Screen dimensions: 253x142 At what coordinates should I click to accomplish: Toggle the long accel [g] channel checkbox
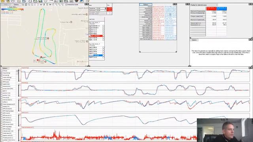[1, 73]
